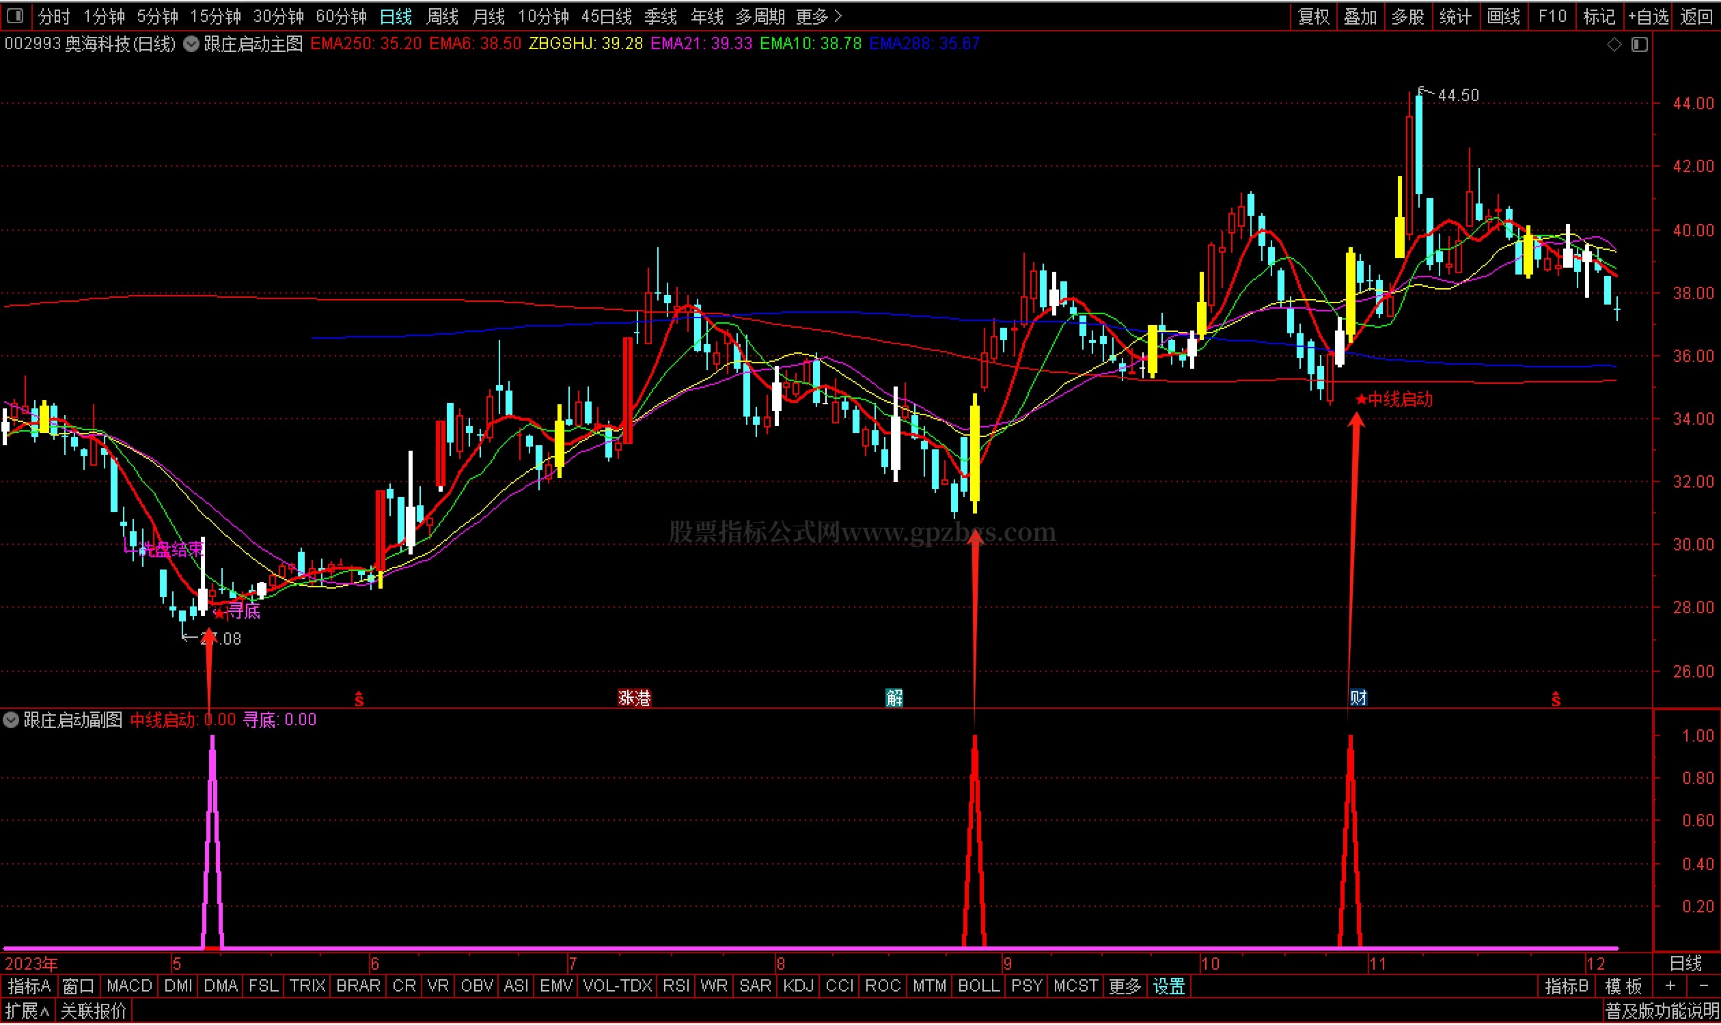Click the 叠加 overlay button

tap(1360, 16)
